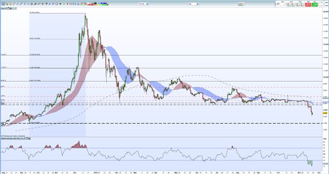Viewport: 329px width, 174px height.
Task: Choose the triangle drawing tool
Action: click(x=78, y=4)
